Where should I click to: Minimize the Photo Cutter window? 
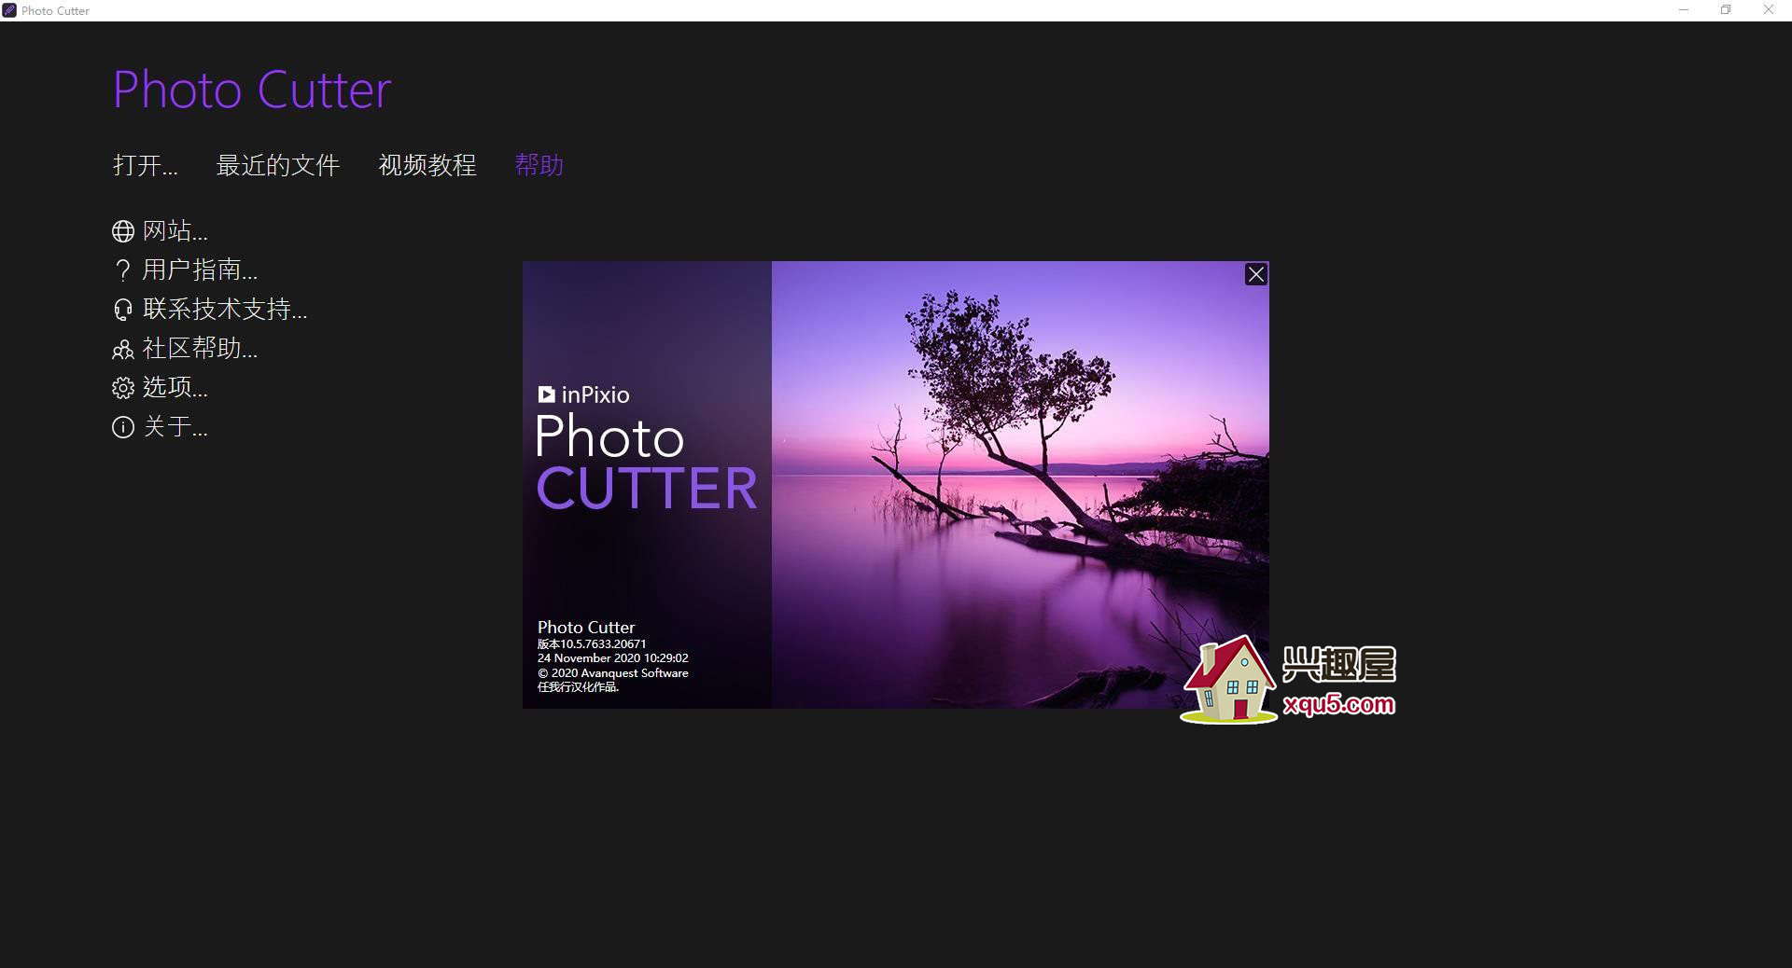(x=1684, y=10)
